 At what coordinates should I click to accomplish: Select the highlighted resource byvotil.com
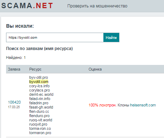(39, 82)
